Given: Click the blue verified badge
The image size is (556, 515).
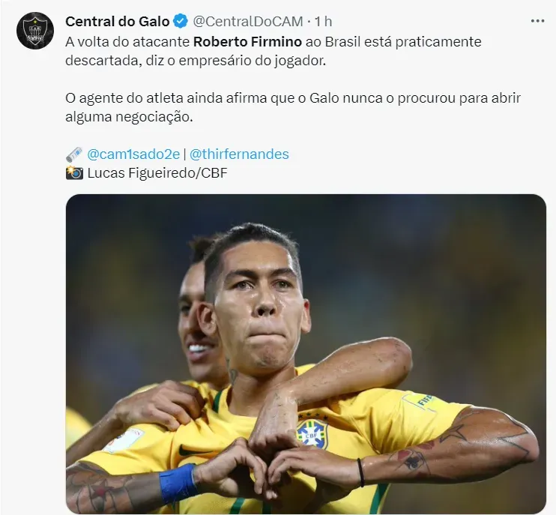Looking at the screenshot, I should pyautogui.click(x=181, y=22).
